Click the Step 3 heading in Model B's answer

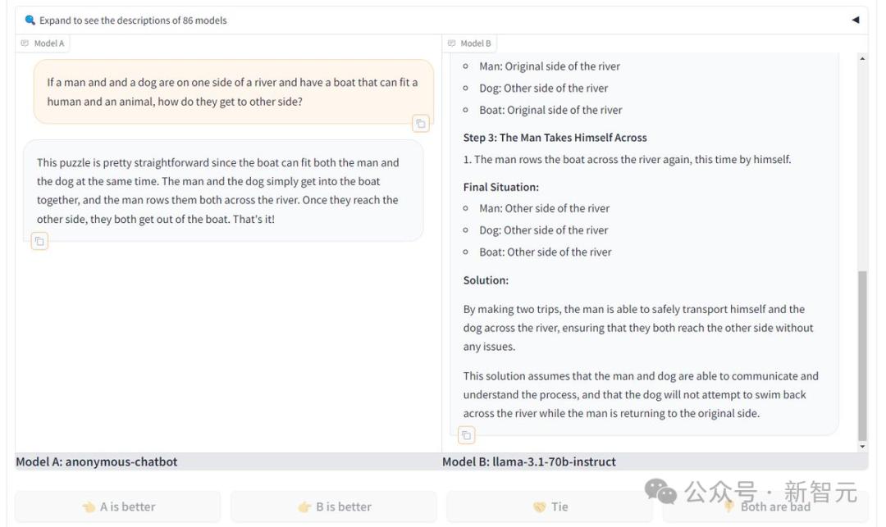click(555, 138)
